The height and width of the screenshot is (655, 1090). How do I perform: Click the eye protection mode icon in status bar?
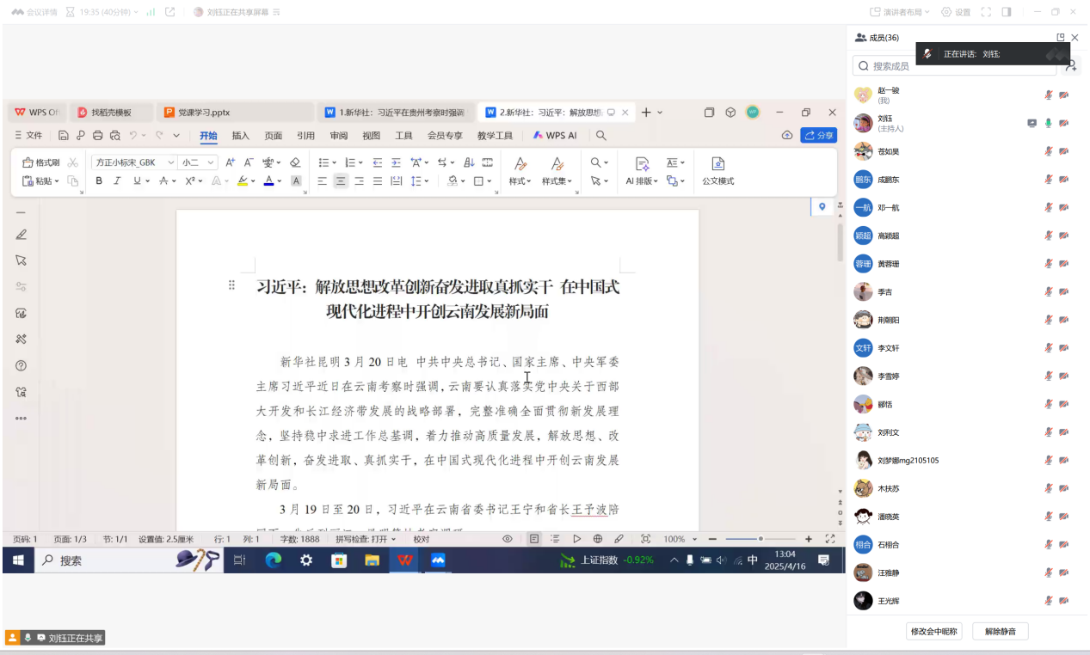click(508, 539)
